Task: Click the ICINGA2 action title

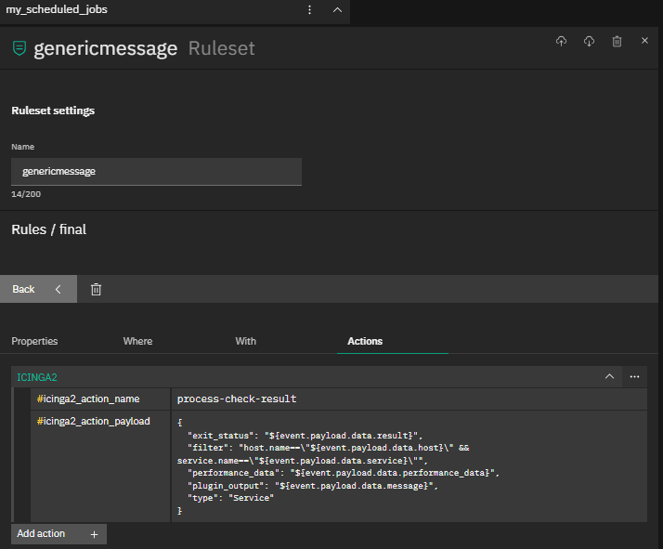Action: (x=37, y=377)
